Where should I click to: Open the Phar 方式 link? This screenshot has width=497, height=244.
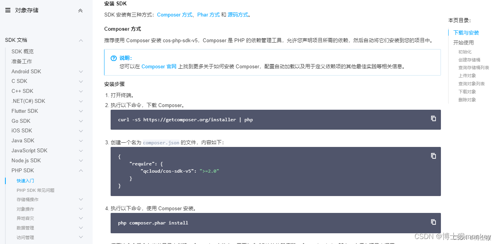pyautogui.click(x=208, y=15)
